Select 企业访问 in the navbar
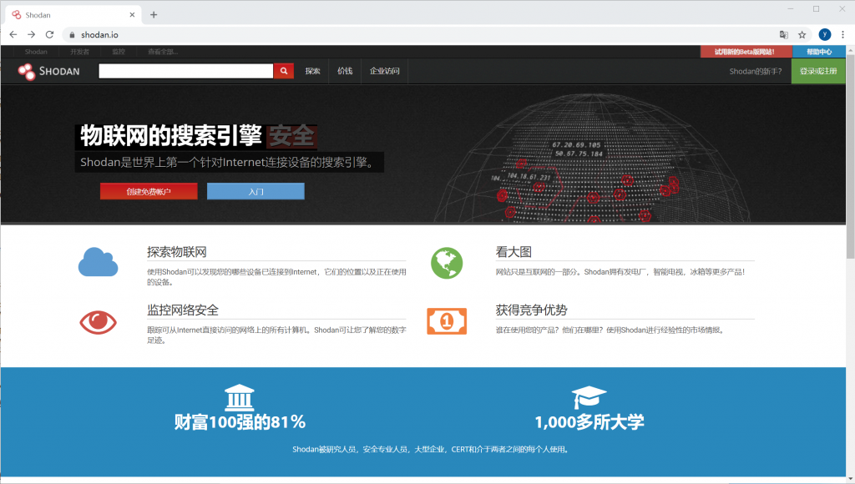Image resolution: width=855 pixels, height=484 pixels. [x=384, y=71]
